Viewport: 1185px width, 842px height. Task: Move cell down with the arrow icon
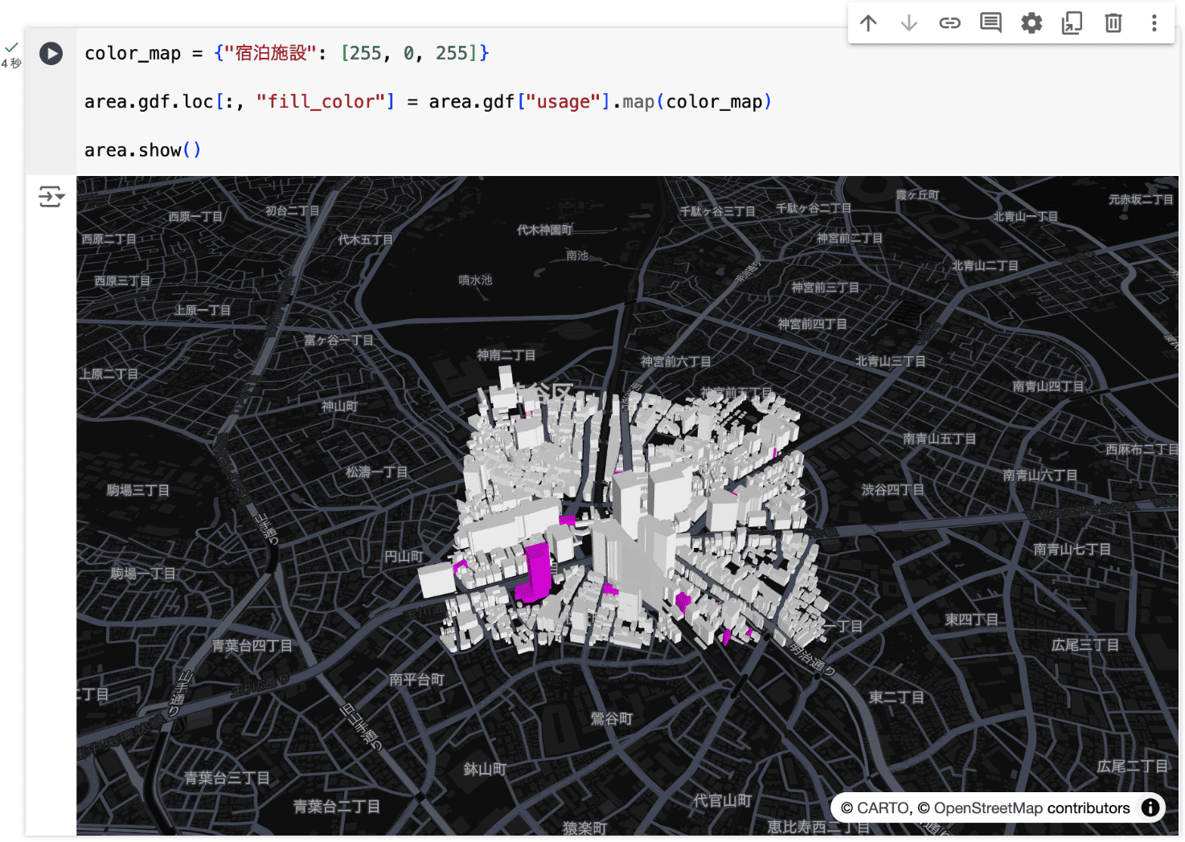tap(909, 22)
